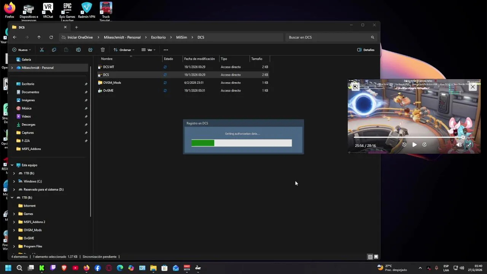This screenshot has height=274, width=487.
Task: Close the picture-in-picture video overlay
Action: [473, 87]
